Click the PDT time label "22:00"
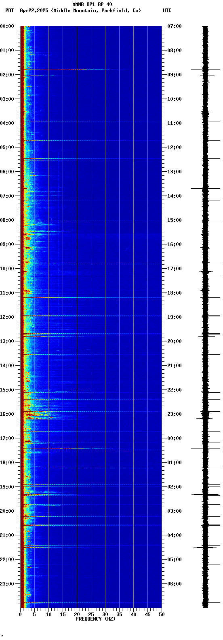 pos(7,560)
